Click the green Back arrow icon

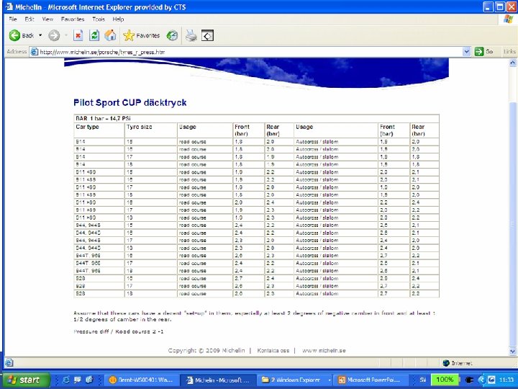[14, 35]
